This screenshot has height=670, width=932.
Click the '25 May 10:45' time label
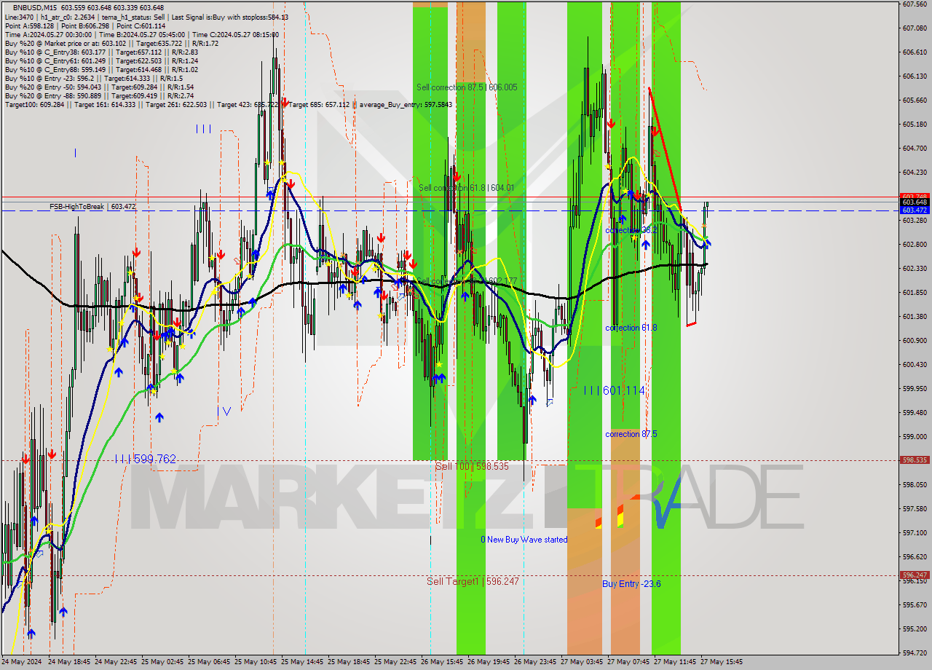click(x=256, y=662)
